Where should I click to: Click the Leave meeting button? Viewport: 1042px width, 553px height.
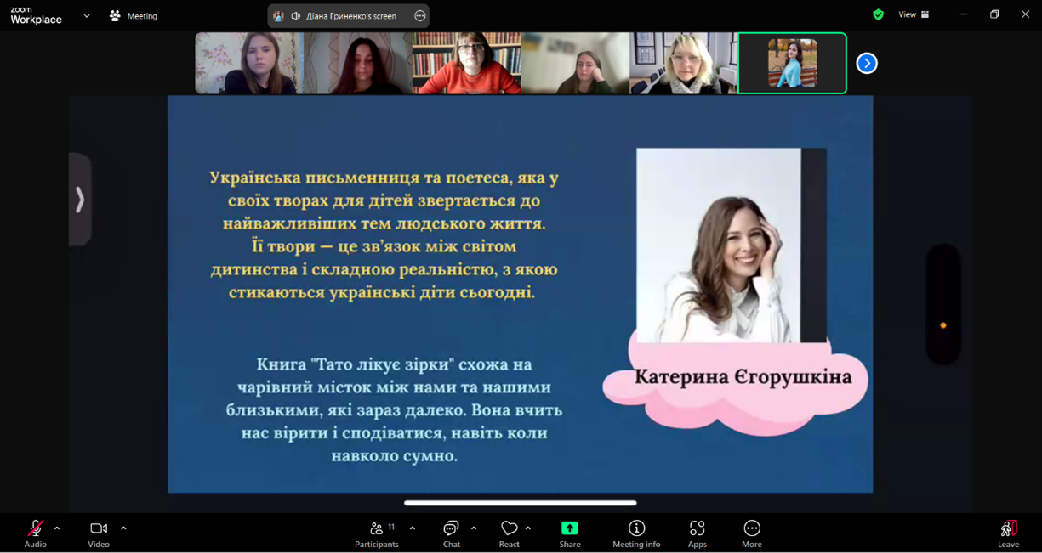click(x=1008, y=533)
